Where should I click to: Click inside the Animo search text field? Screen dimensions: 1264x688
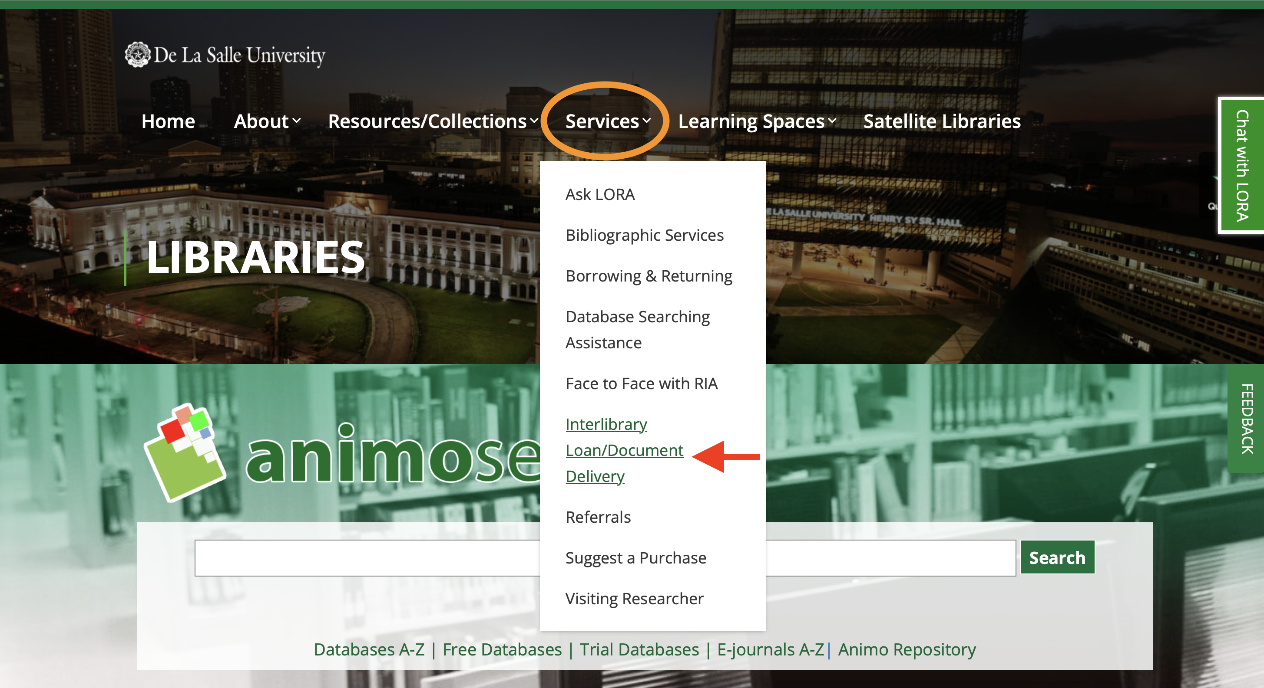coord(368,558)
